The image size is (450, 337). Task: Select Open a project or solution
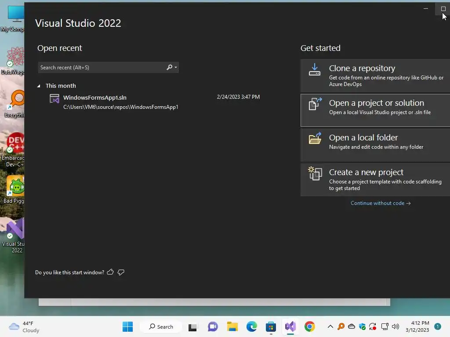click(375, 110)
